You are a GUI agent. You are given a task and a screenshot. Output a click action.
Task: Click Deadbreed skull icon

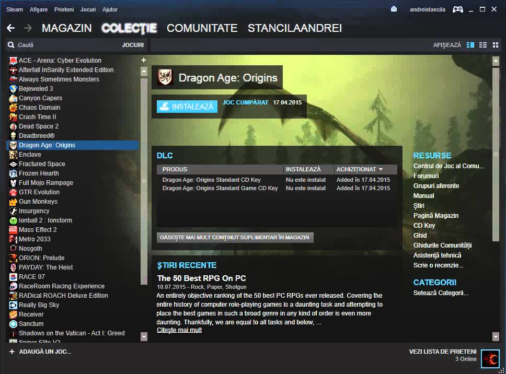(x=13, y=136)
